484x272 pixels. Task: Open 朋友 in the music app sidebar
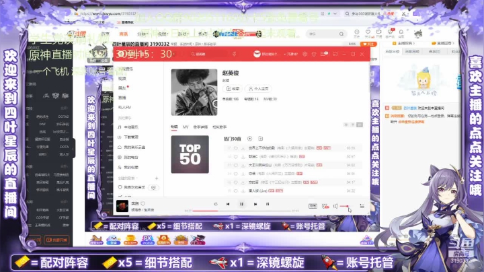click(122, 88)
